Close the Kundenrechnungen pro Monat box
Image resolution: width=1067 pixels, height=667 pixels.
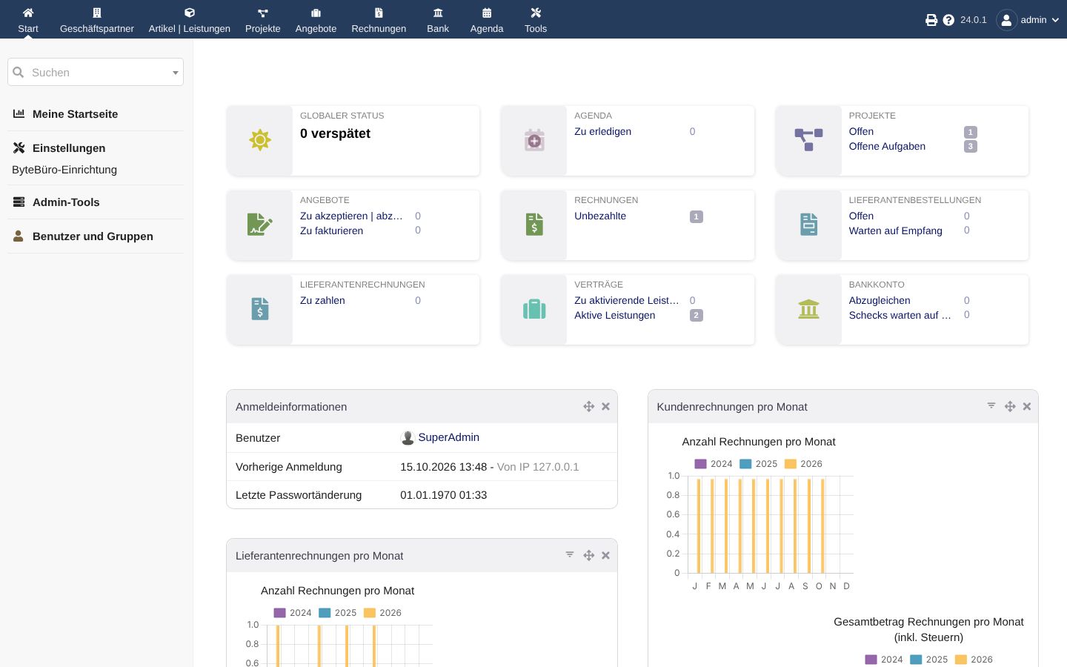[x=1027, y=406]
